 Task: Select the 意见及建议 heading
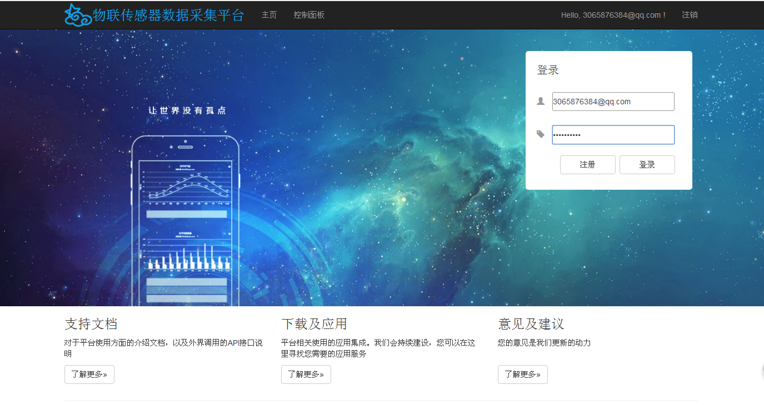tap(531, 324)
